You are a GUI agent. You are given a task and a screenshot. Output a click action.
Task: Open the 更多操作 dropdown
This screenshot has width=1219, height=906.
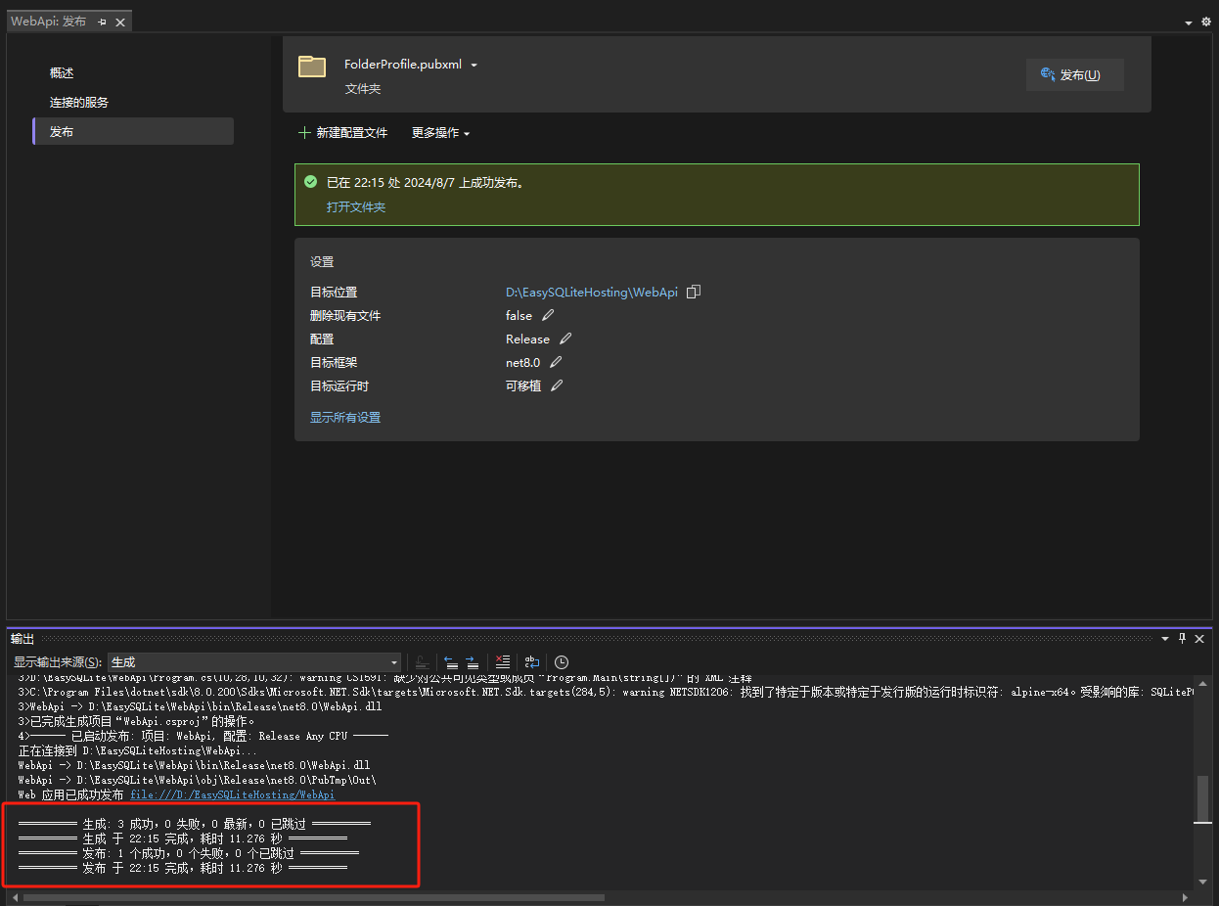[x=440, y=132]
